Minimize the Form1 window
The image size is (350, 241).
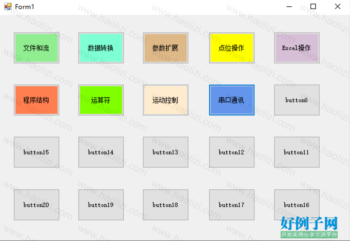[x=289, y=7]
